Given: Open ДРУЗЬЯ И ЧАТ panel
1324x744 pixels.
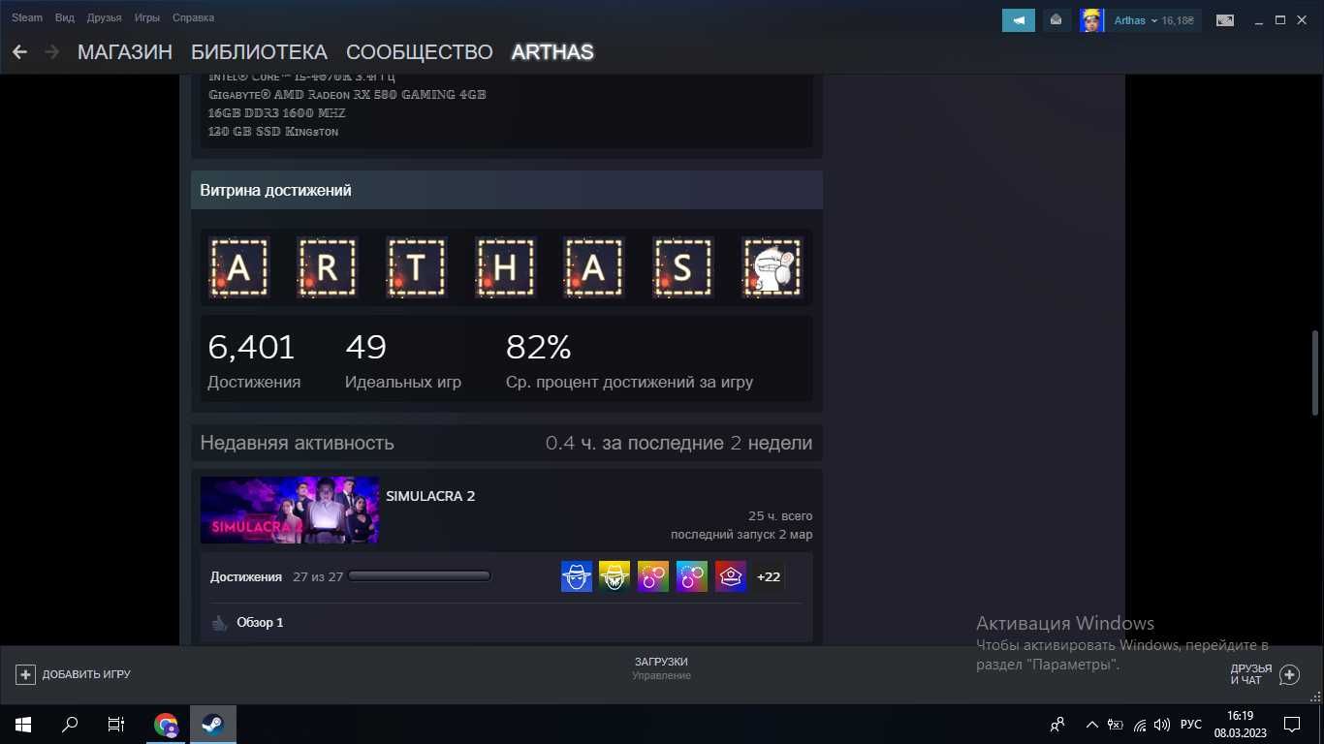Looking at the screenshot, I should [1251, 674].
